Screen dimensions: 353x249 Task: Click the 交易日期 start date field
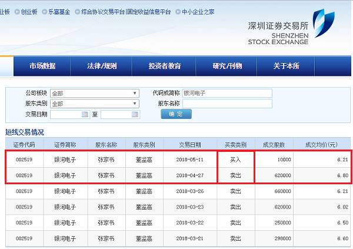[70, 114]
